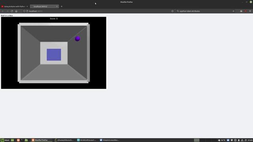Click the Ball in a Box title text
The height and width of the screenshot is (142, 253).
pyautogui.click(x=7, y=16)
